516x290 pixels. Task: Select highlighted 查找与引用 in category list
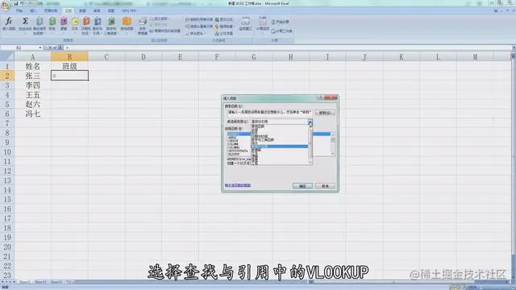pos(280,147)
